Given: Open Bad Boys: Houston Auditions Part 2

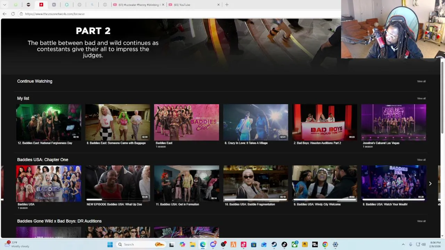Looking at the screenshot, I should click(324, 122).
